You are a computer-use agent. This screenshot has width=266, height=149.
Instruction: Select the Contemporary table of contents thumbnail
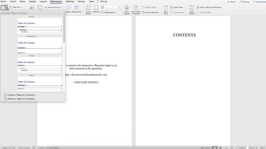click(x=40, y=45)
